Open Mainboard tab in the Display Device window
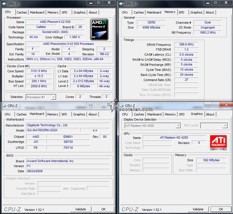Viewport: 233px width, 214px height. [154, 114]
